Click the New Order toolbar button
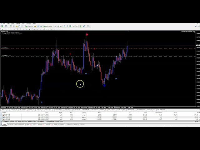 click(x=30, y=26)
